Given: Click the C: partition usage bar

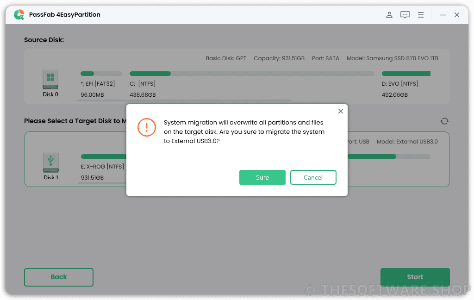Looking at the screenshot, I should (x=252, y=74).
